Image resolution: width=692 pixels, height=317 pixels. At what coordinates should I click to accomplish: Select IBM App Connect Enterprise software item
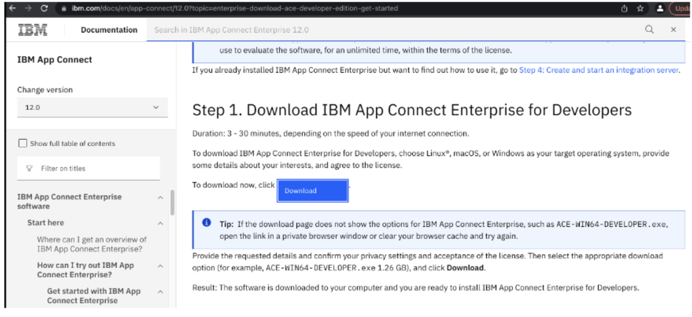(69, 201)
